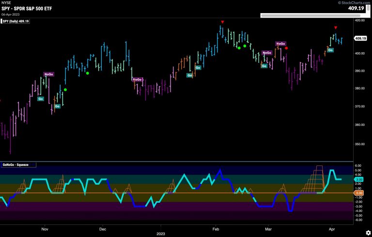Select the Go label below the late-February NoGo
This screenshot has width=372, height=237.
264,66
